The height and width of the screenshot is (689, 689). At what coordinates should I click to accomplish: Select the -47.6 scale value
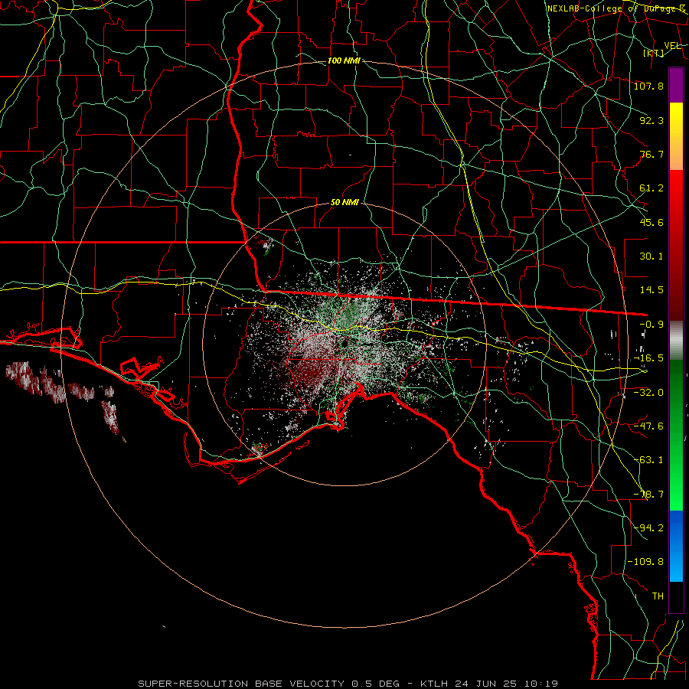click(x=648, y=426)
